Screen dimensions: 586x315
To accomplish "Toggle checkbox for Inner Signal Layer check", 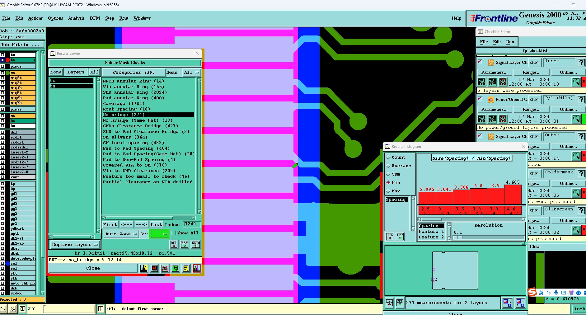I will (x=480, y=62).
